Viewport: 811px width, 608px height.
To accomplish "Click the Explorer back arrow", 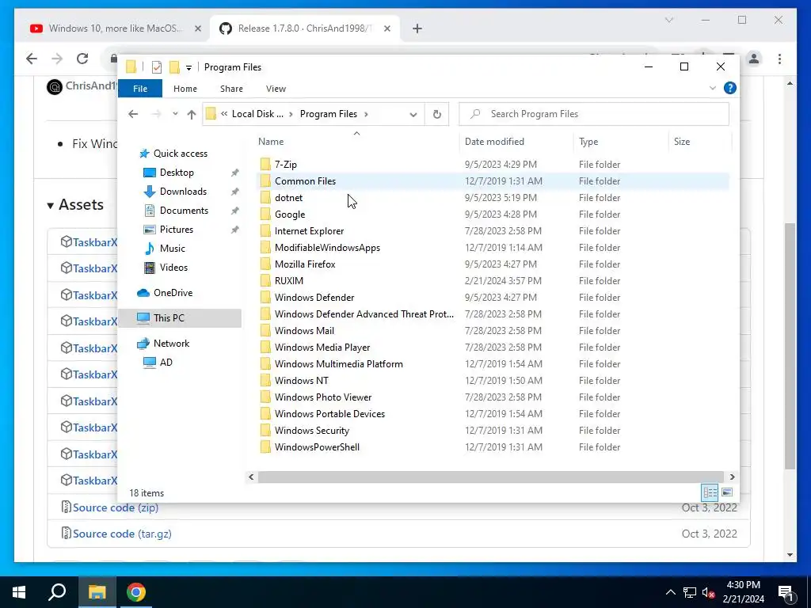I will [133, 114].
